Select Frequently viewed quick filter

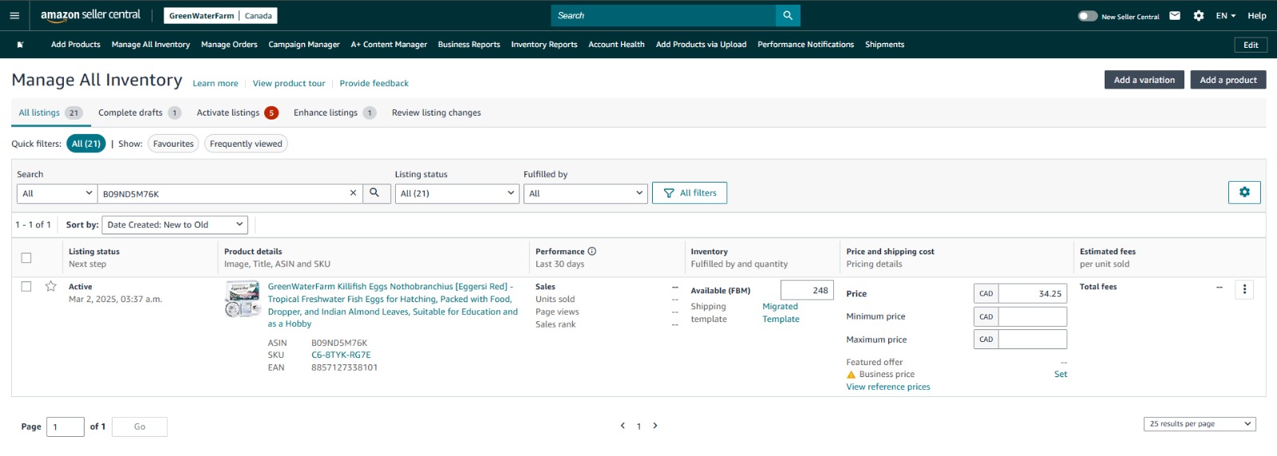(246, 143)
